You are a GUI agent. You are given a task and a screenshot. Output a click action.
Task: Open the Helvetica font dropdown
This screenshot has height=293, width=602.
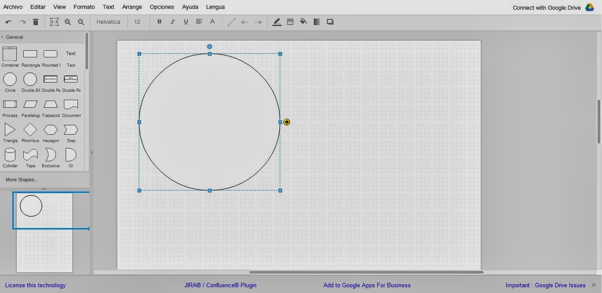point(108,22)
